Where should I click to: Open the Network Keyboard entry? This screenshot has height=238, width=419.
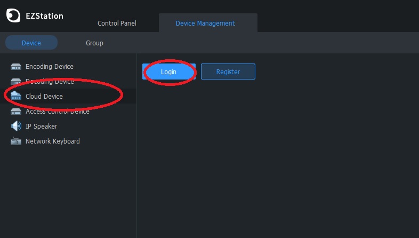(x=53, y=141)
